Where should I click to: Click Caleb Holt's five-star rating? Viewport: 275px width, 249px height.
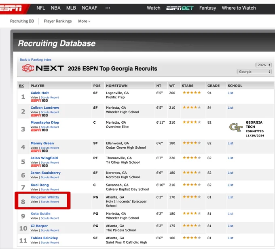point(192,93)
